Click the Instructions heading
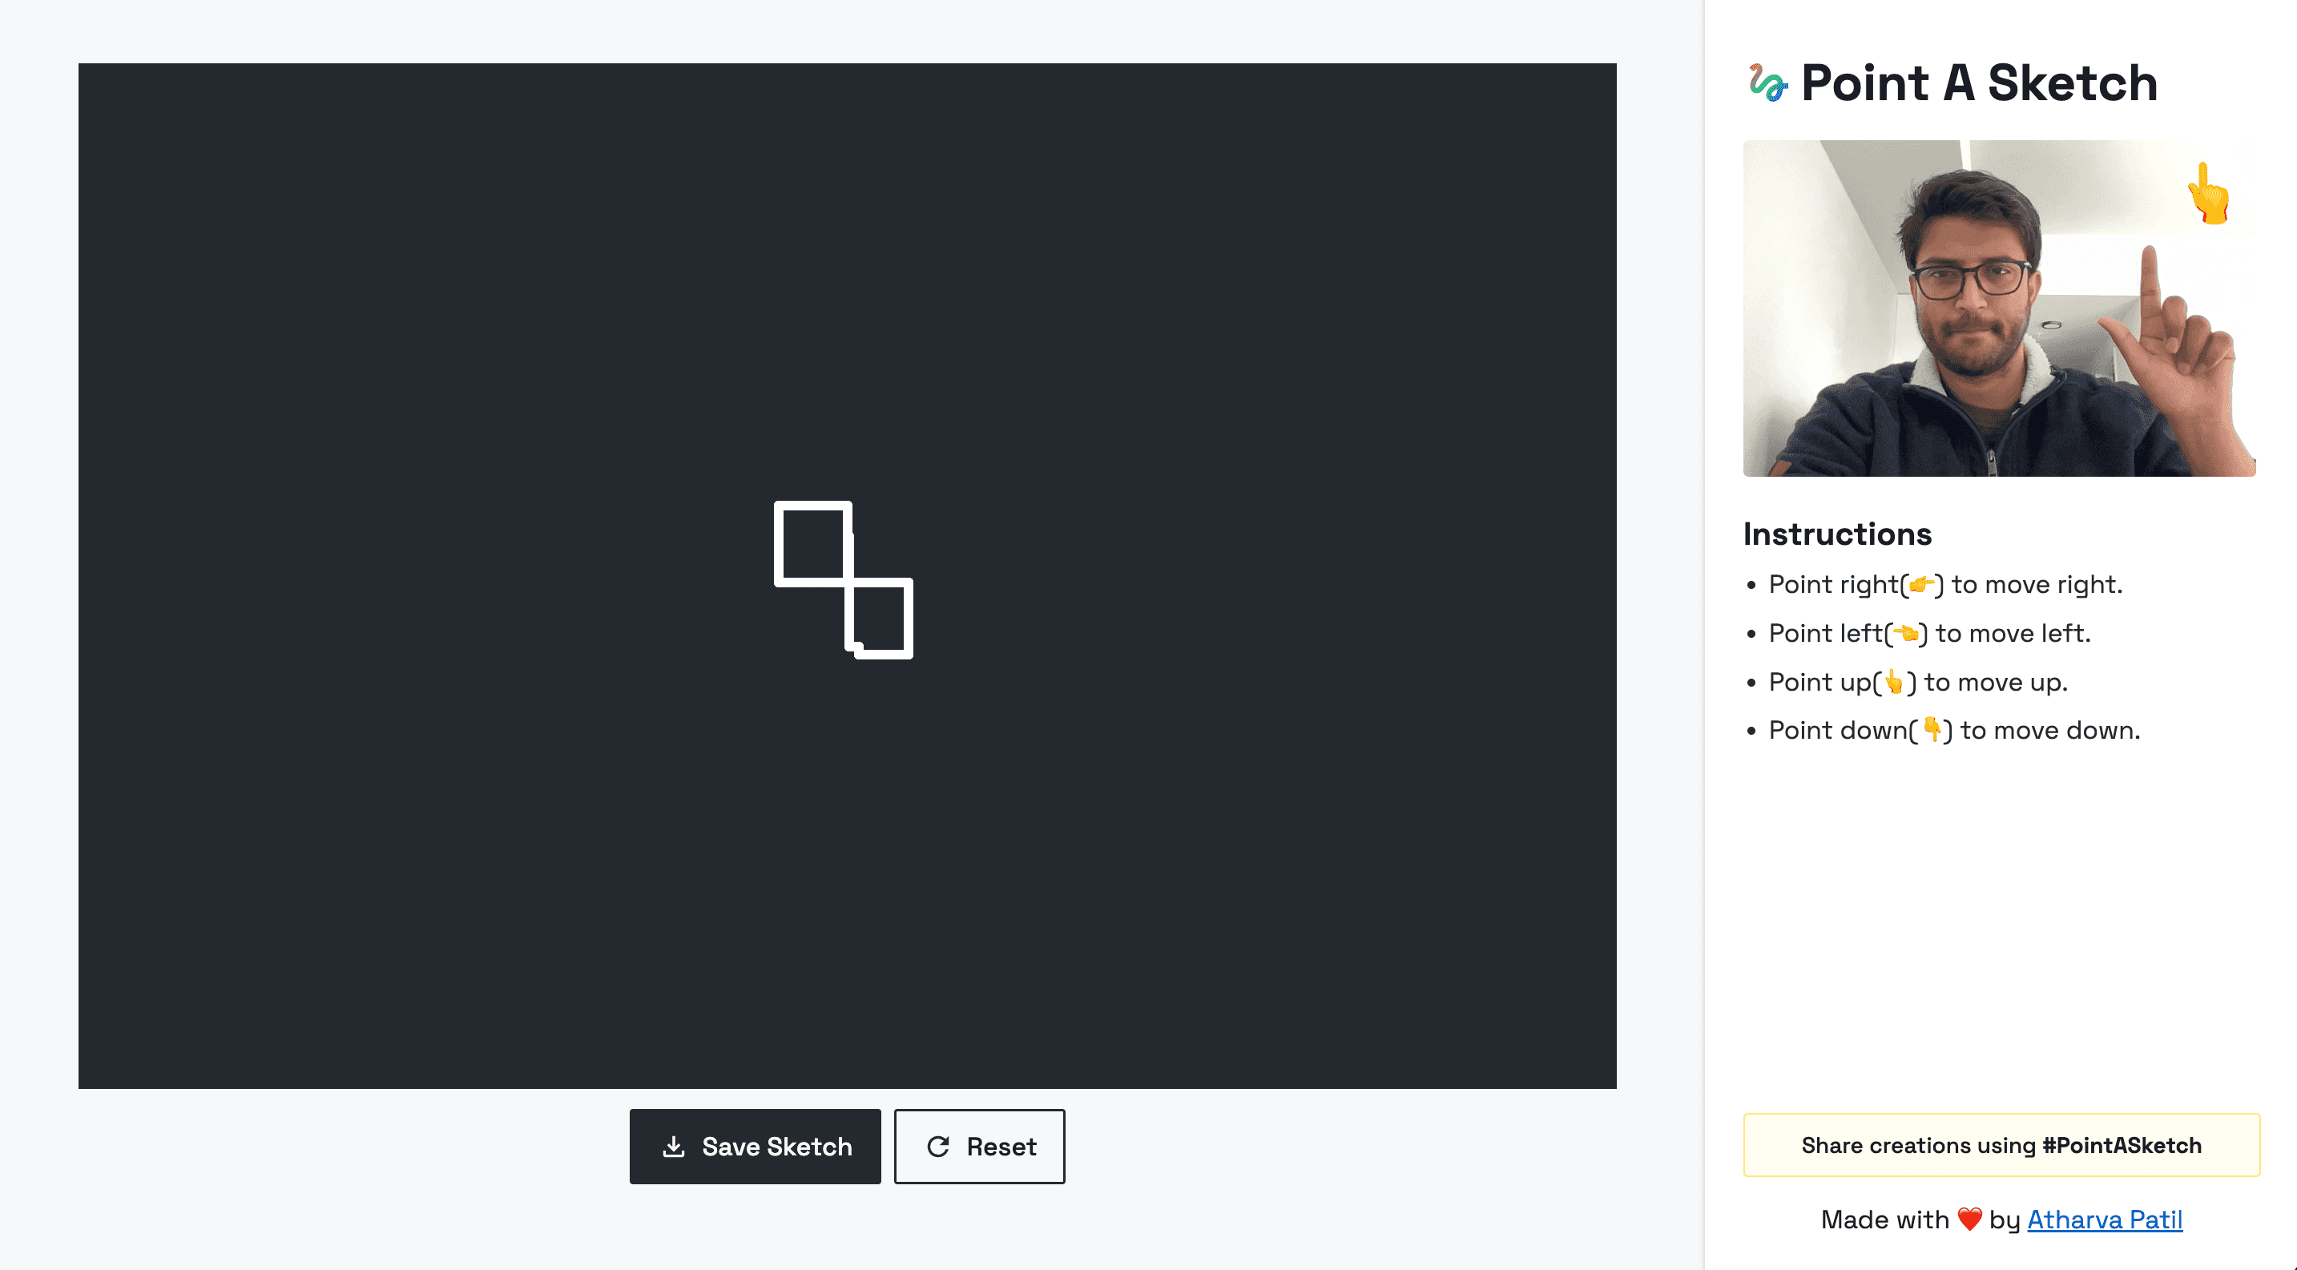 pyautogui.click(x=1837, y=534)
